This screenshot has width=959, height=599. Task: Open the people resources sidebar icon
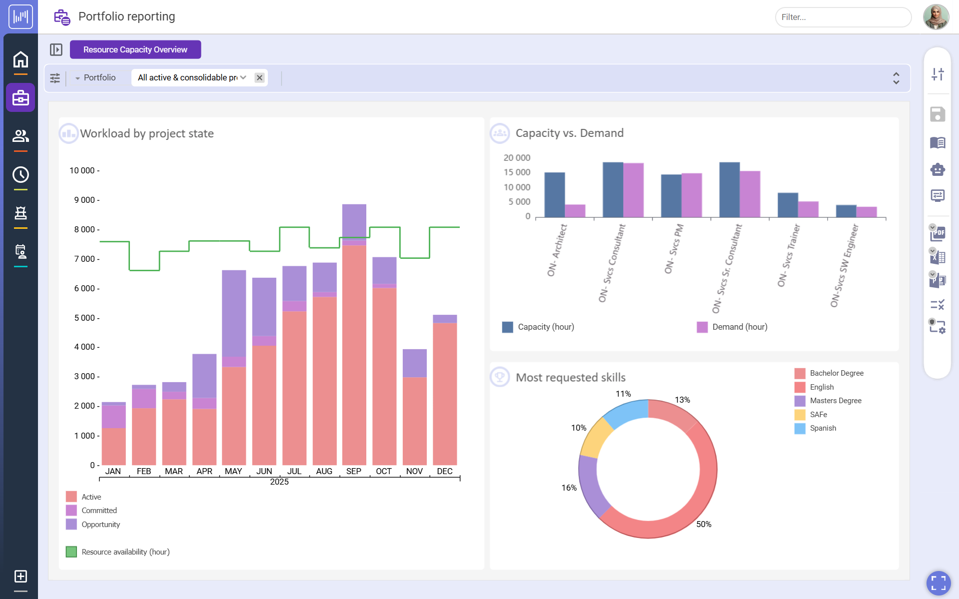tap(20, 136)
